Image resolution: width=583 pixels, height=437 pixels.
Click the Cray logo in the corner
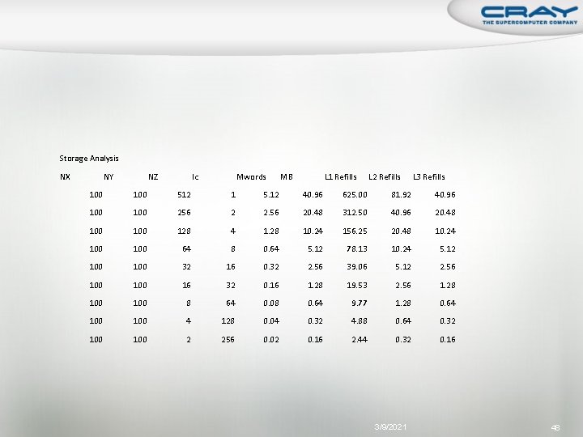(529, 15)
